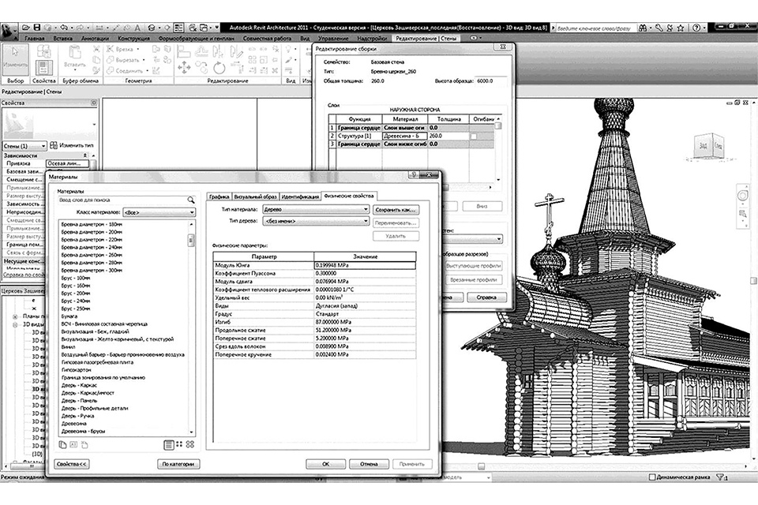Viewport: 758px width, 505px height.
Task: Click the Сохранить как button
Action: (x=396, y=209)
